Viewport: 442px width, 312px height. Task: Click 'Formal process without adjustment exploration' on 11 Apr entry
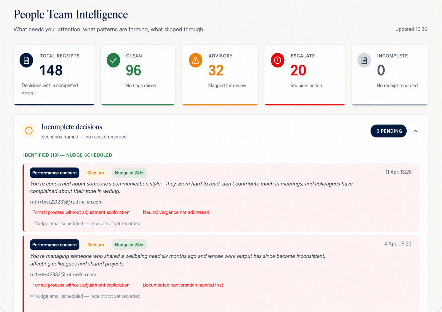tap(81, 212)
